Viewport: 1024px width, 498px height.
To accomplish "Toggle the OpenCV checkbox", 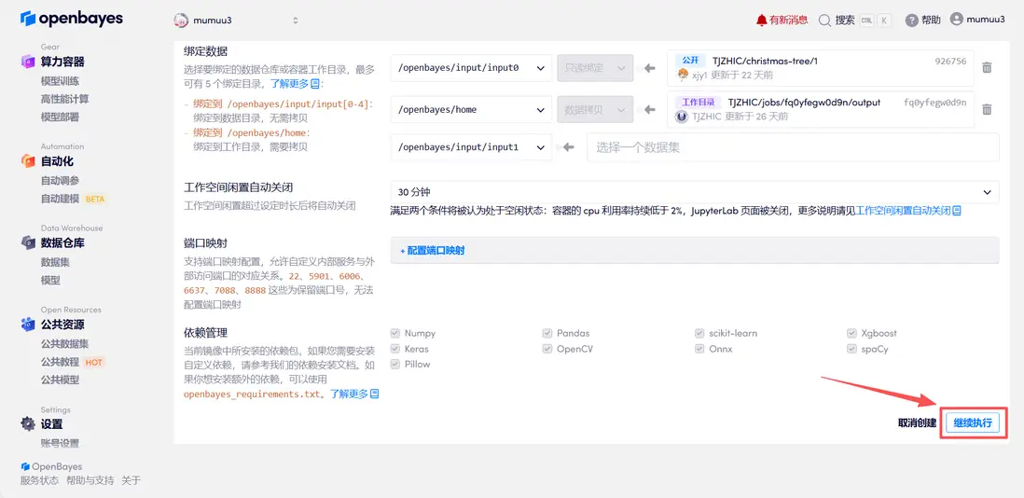I will 547,349.
